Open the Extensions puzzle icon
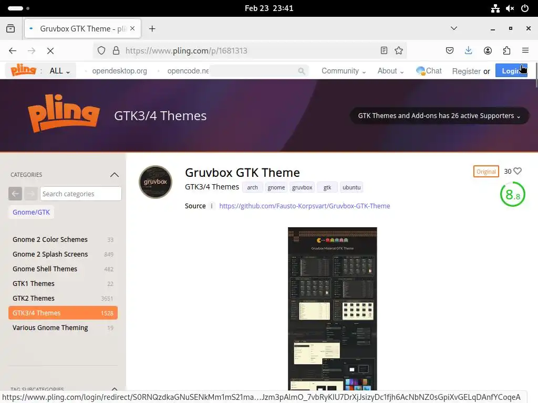 pyautogui.click(x=507, y=51)
